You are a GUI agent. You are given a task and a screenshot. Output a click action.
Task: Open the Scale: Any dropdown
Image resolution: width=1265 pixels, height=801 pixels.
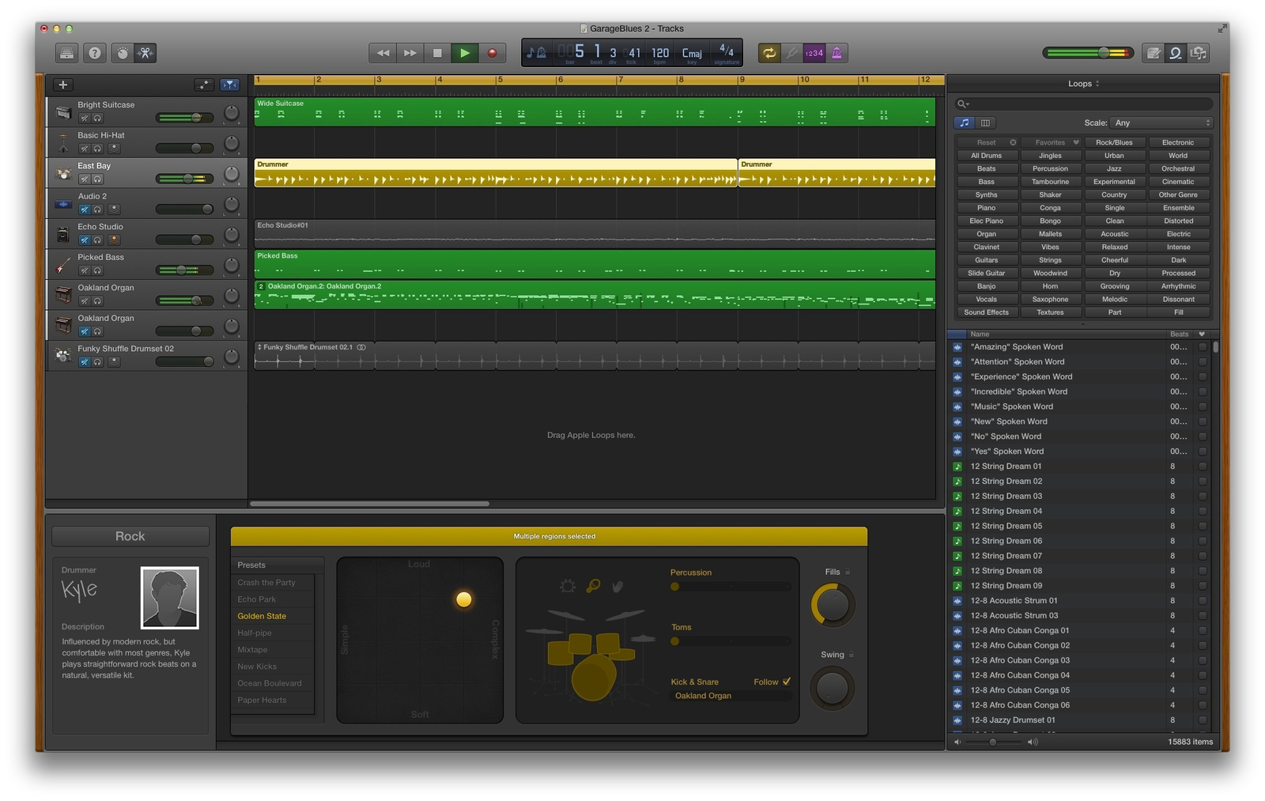point(1161,123)
